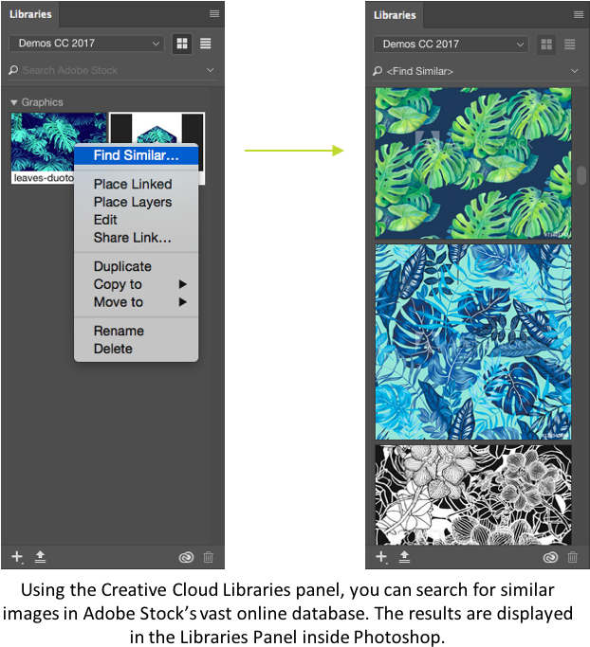Click trash icon in left Libraries panel footer

[209, 558]
